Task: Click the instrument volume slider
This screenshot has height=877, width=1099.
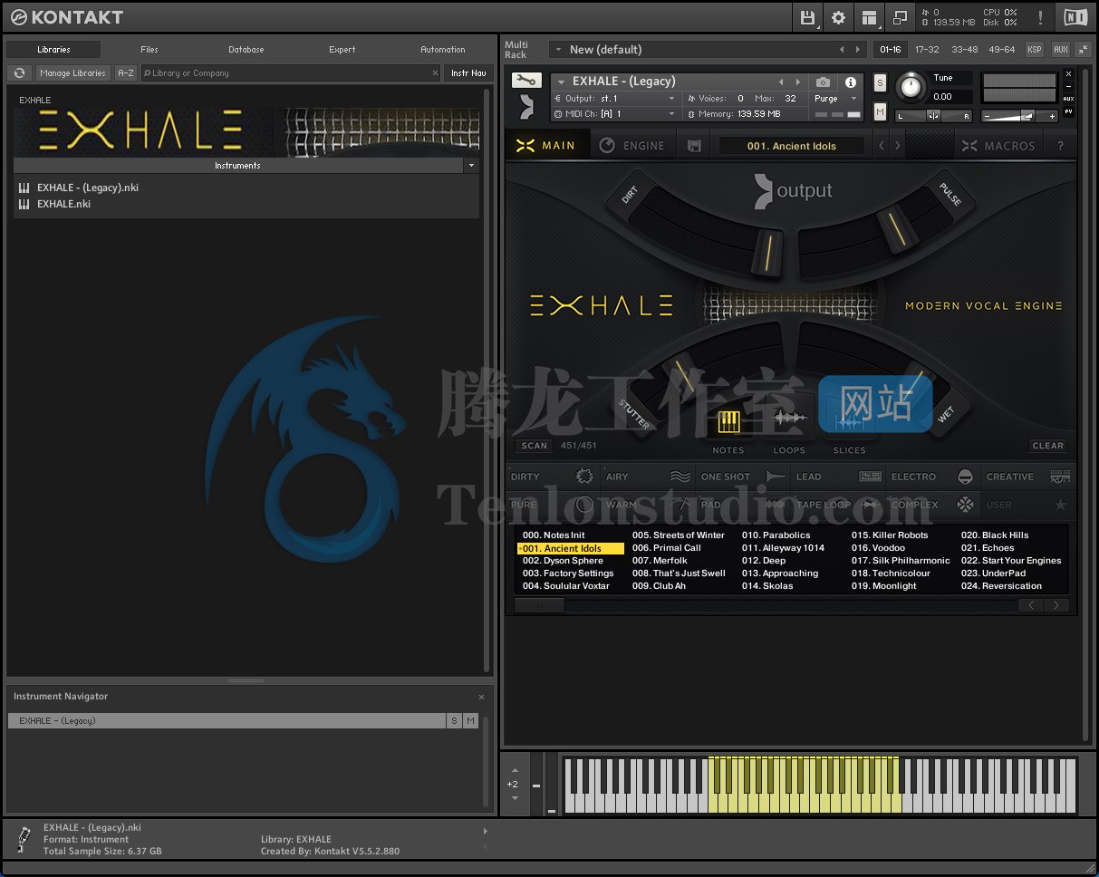Action: coord(1020,116)
